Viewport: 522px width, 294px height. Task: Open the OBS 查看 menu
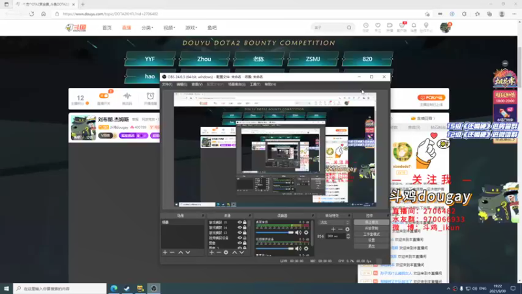point(197,84)
